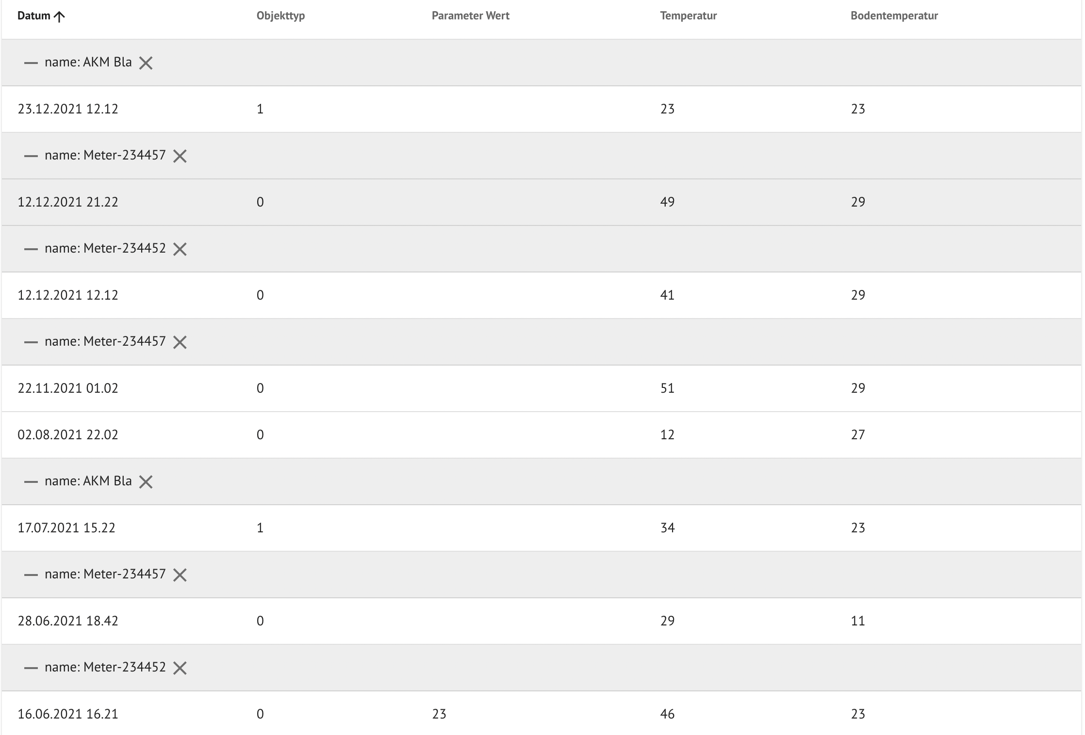Image resolution: width=1085 pixels, height=735 pixels.
Task: Click the Parameter Wert column header
Action: [470, 16]
